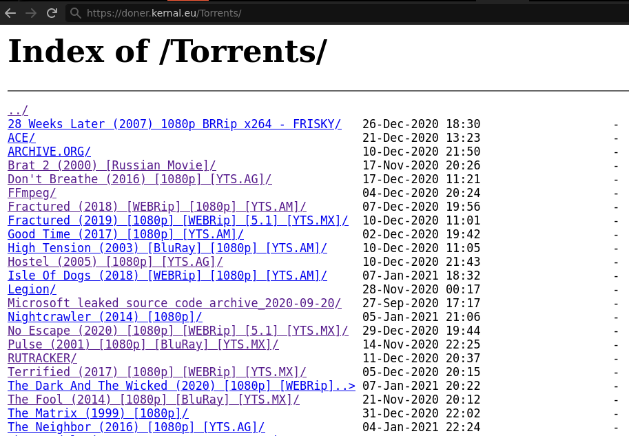Open the Fractured (2019) folder link
Viewport: 629px width, 436px height.
(x=178, y=220)
